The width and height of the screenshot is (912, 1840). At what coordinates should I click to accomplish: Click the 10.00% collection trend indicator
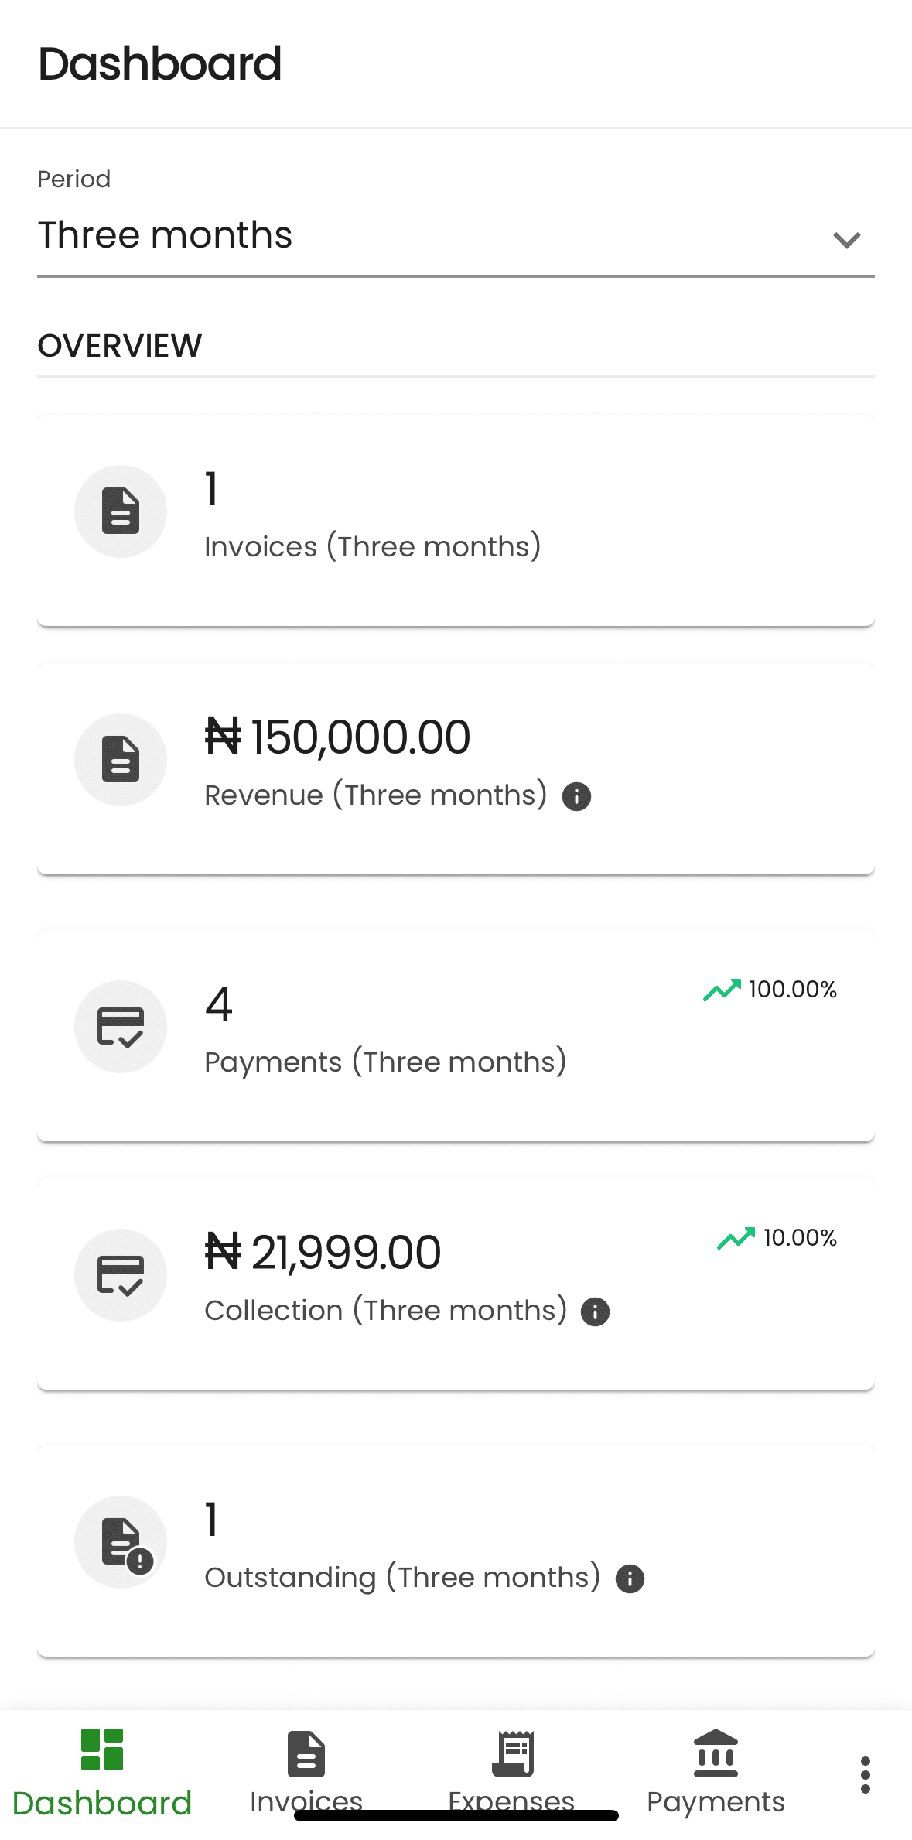pos(777,1238)
